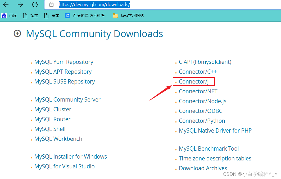The width and height of the screenshot is (281, 179).
Task: Open MySQL Workbench link
Action: (x=58, y=139)
